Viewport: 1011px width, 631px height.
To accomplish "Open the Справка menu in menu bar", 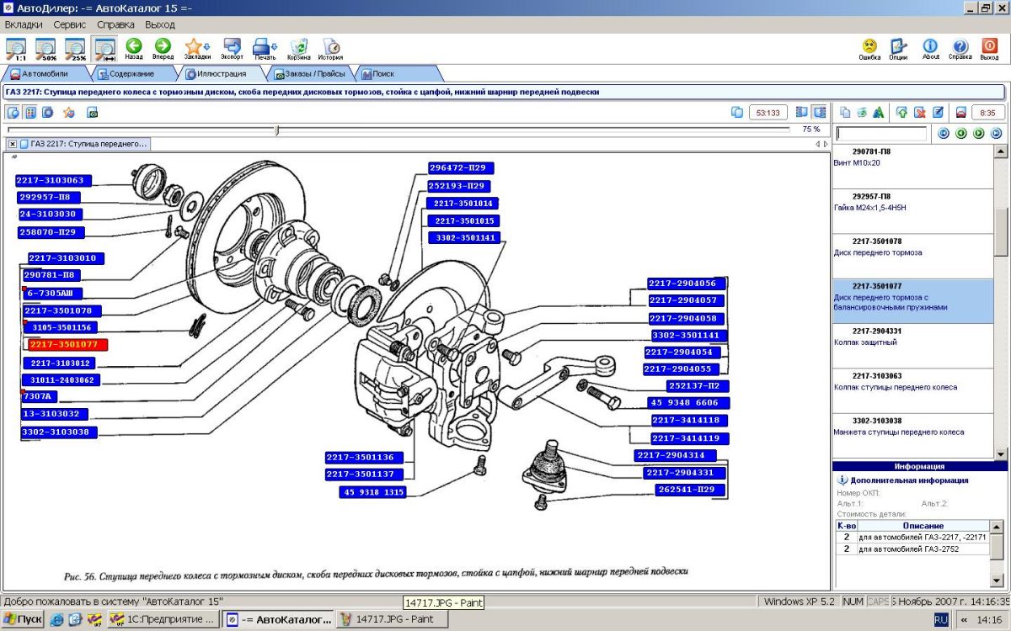I will pos(115,24).
